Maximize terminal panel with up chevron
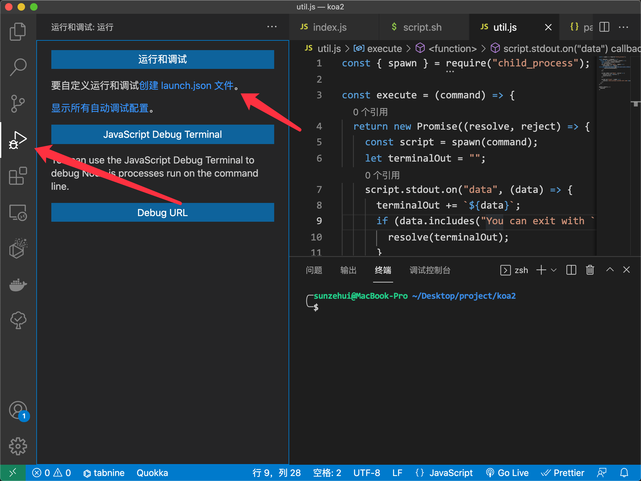Image resolution: width=641 pixels, height=481 pixels. [610, 270]
